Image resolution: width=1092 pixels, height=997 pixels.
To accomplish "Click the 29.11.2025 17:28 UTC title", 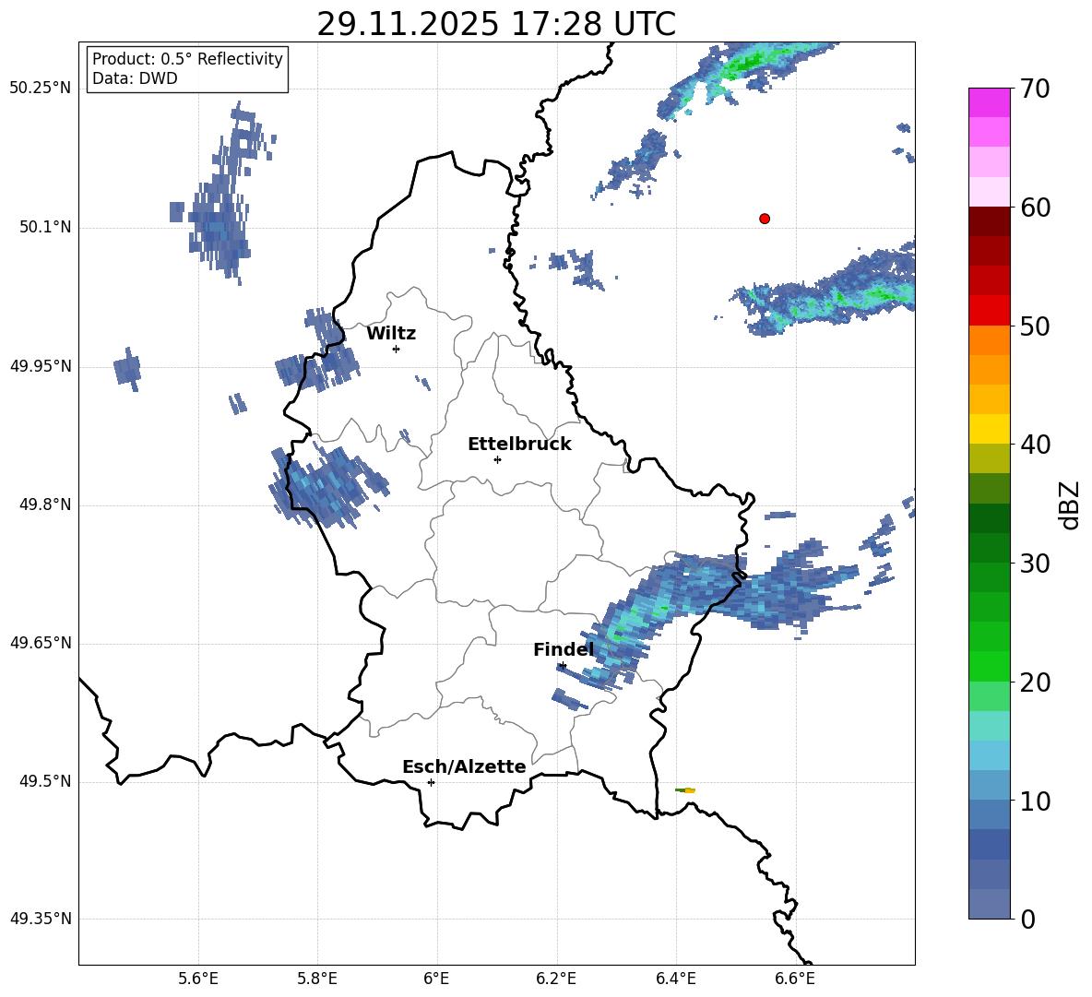I will point(496,24).
